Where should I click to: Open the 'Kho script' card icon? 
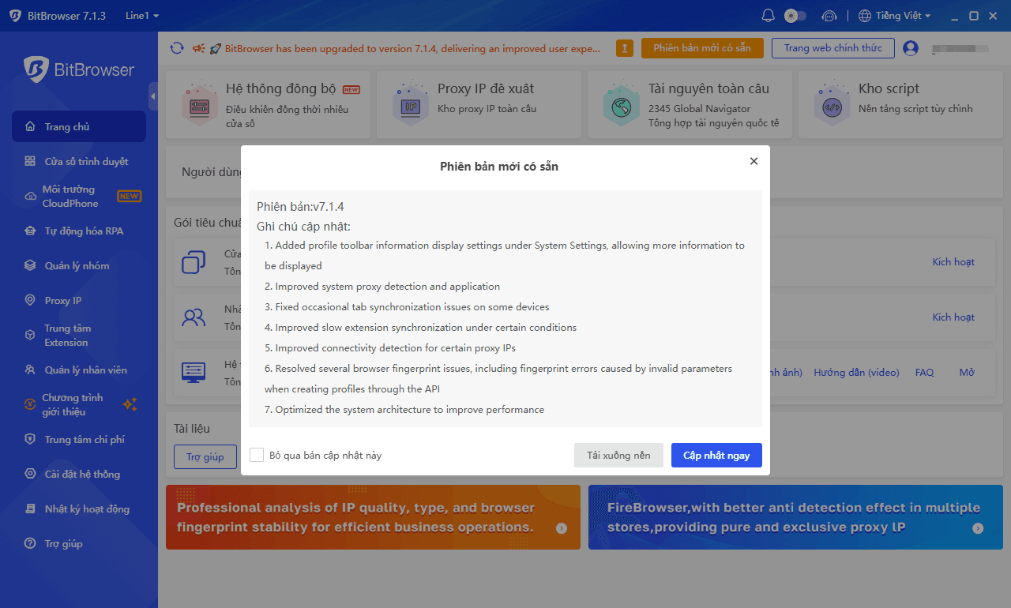pos(832,106)
